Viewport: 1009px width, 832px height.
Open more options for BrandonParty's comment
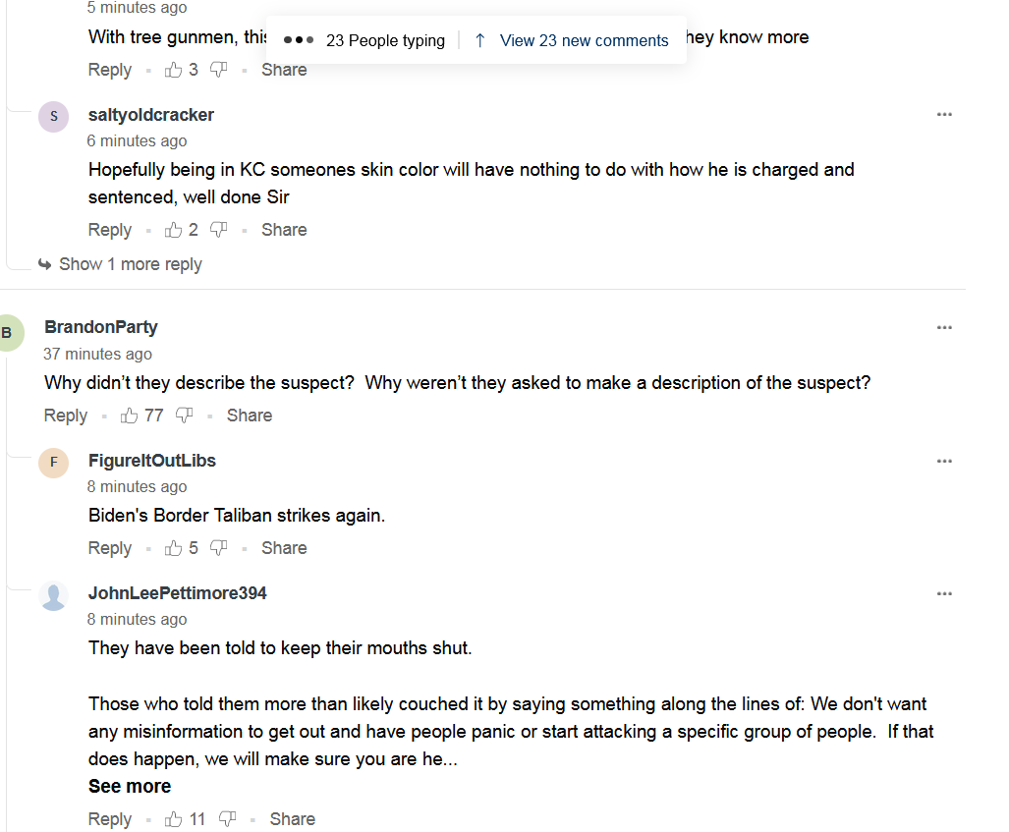point(944,327)
